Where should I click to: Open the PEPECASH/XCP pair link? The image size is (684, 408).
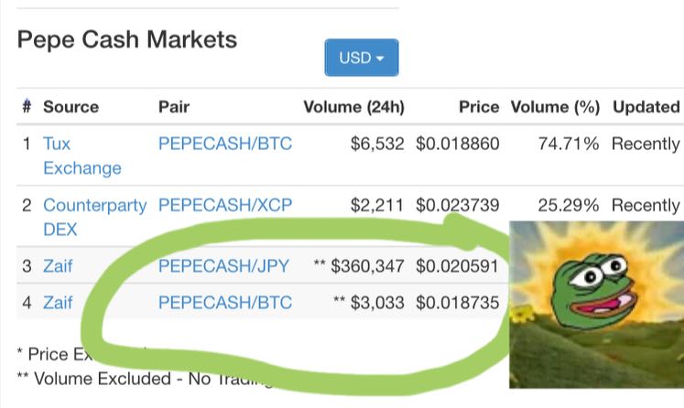[225, 205]
